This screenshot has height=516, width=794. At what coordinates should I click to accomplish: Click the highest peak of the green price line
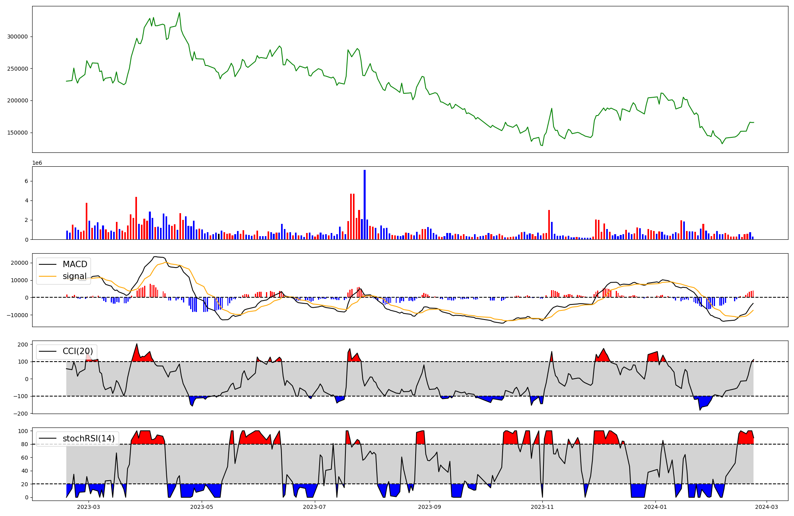click(179, 13)
